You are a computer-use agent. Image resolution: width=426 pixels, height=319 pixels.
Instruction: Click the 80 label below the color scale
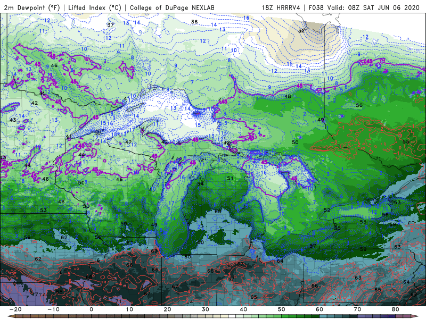pyautogui.click(x=396, y=309)
